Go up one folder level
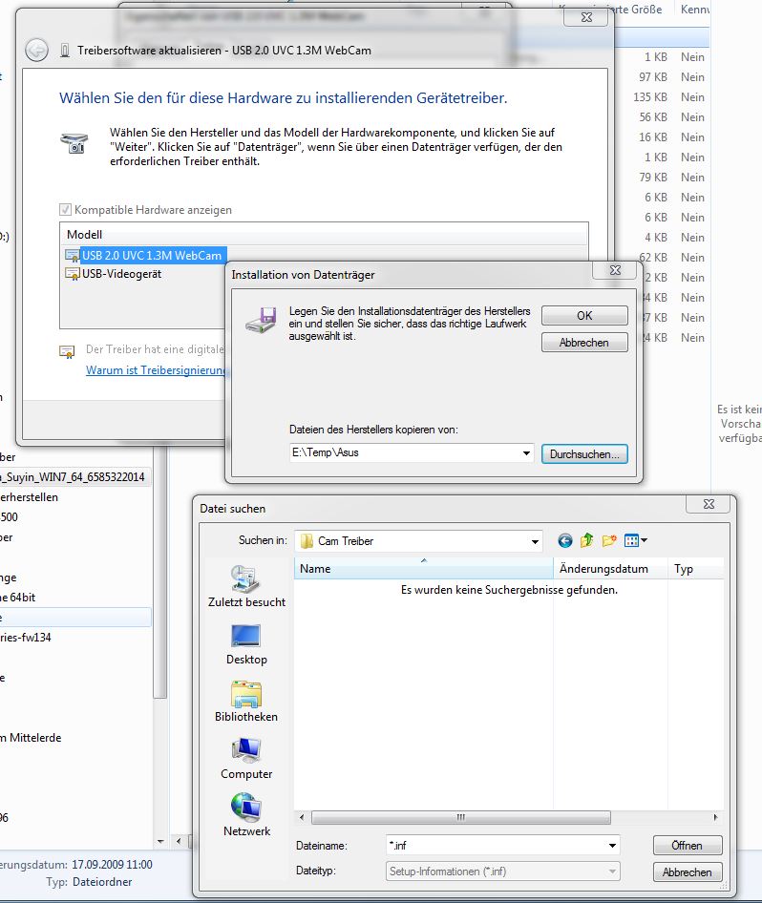Image resolution: width=762 pixels, height=903 pixels. point(587,540)
